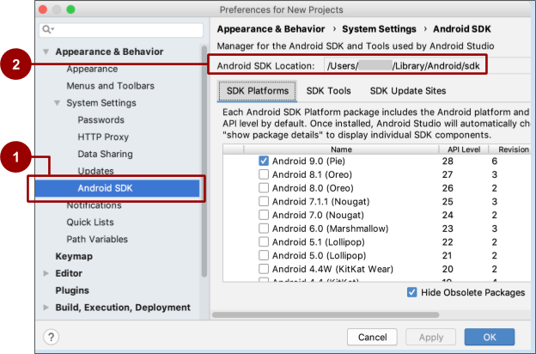The width and height of the screenshot is (536, 354).
Task: Enable the Android 6.0 (Marshmallow) checkbox
Action: point(264,229)
